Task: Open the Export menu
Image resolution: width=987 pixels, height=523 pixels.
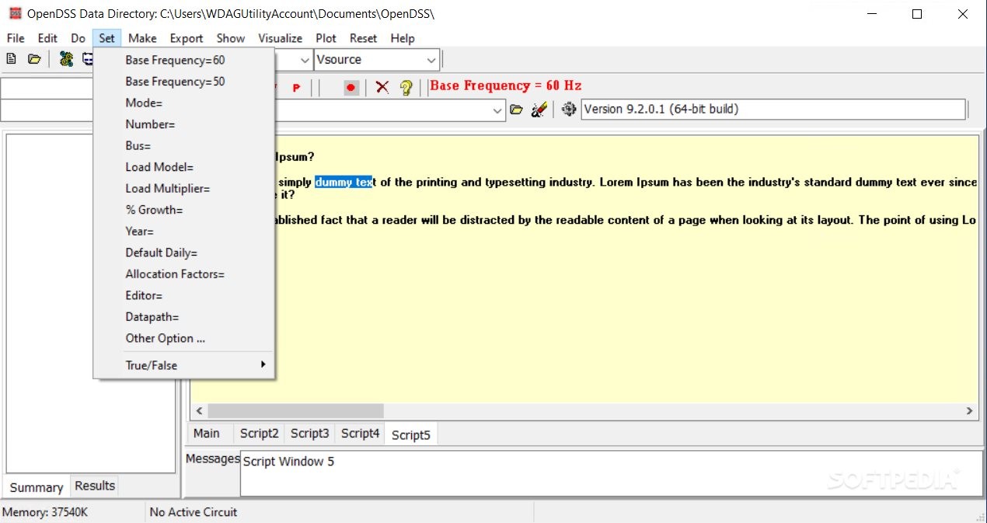Action: [187, 38]
